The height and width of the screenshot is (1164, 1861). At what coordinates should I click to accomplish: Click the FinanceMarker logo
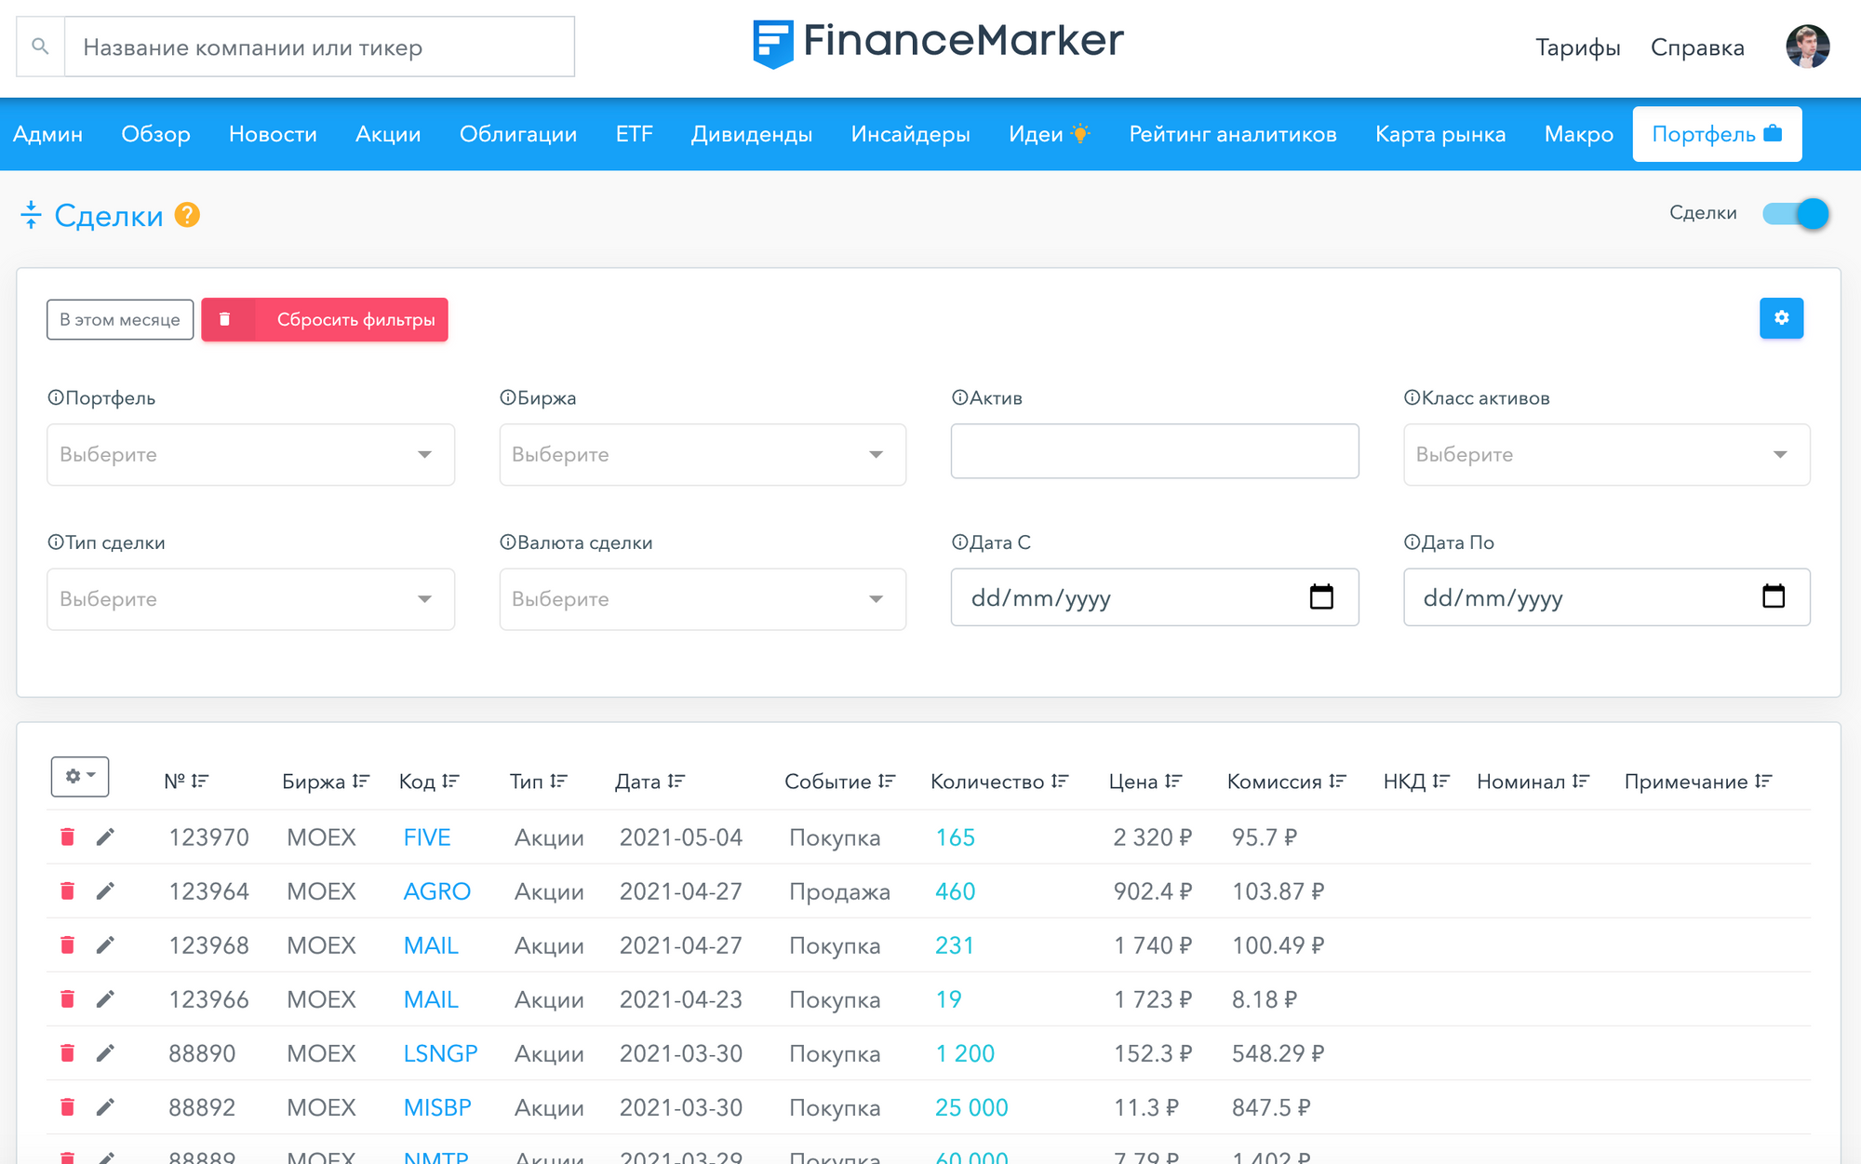(x=938, y=44)
